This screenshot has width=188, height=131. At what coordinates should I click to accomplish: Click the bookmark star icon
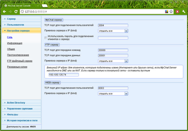[x=171, y=11]
